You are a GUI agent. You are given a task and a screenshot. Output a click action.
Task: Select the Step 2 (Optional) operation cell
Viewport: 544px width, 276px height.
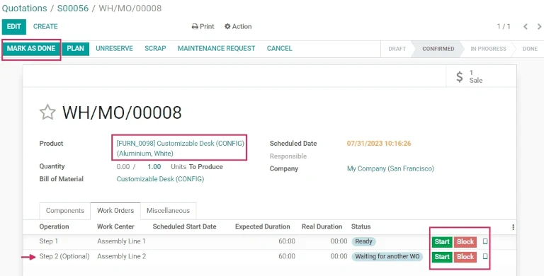(x=64, y=257)
